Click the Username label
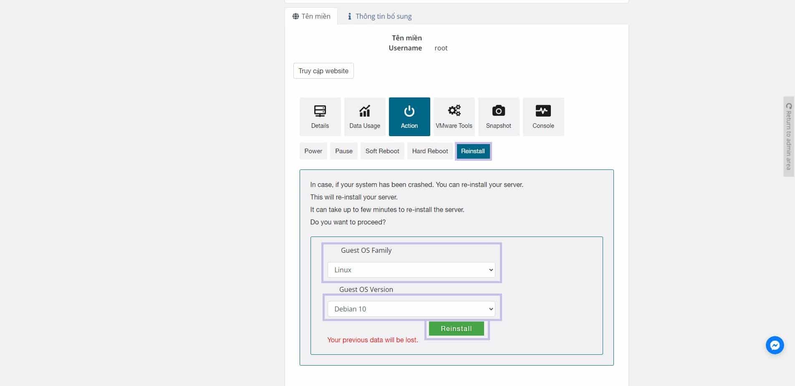The image size is (795, 386). pos(405,48)
